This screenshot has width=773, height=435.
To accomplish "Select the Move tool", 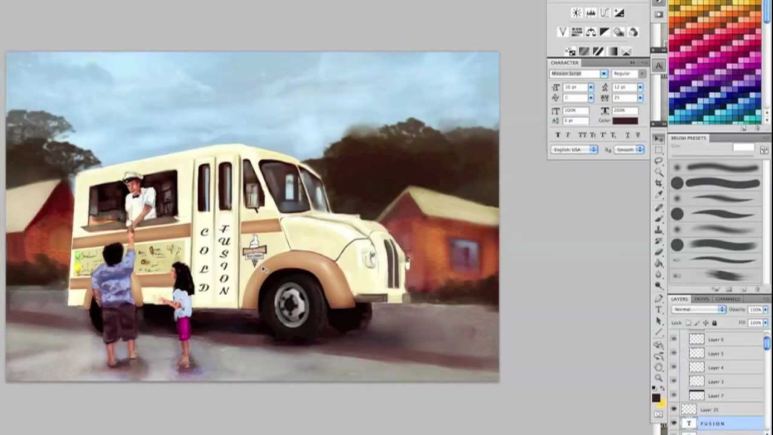I will click(x=659, y=138).
